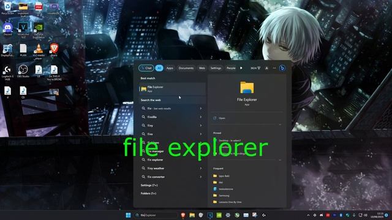Click the taskbar search box

pyautogui.click(x=156, y=215)
